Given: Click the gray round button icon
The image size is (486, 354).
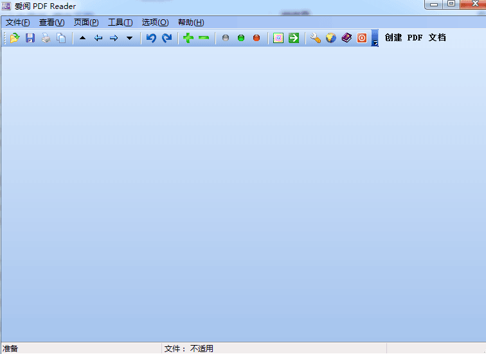Looking at the screenshot, I should [226, 38].
